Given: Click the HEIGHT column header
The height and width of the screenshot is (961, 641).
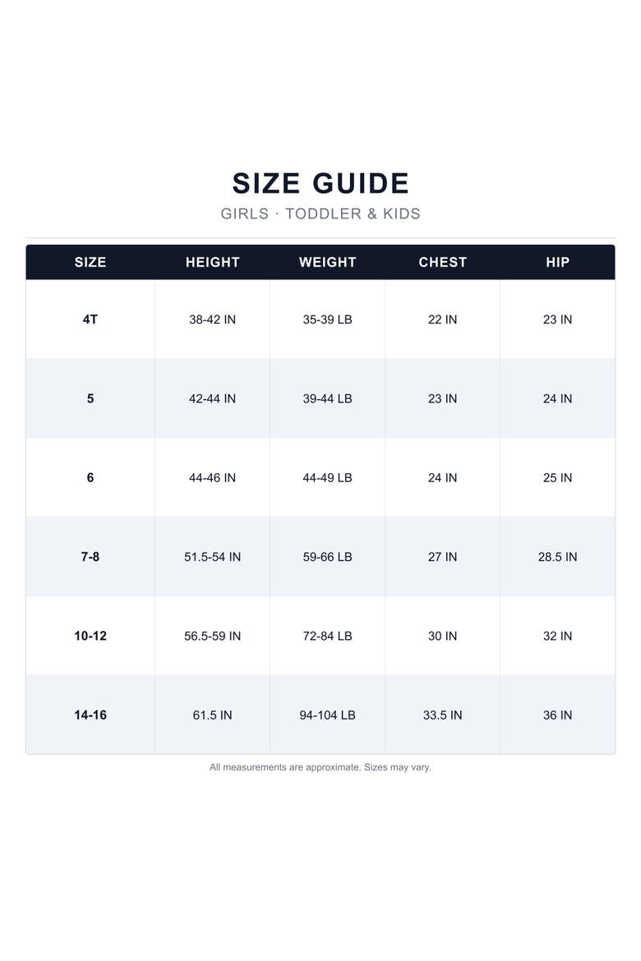Looking at the screenshot, I should (x=212, y=262).
